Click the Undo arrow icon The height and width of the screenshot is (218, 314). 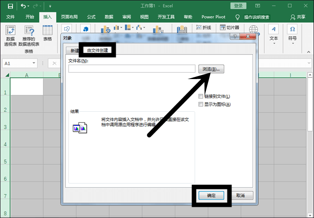pyautogui.click(x=23, y=6)
